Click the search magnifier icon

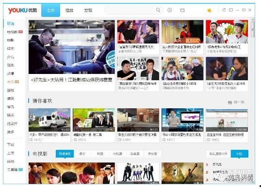click(158, 10)
